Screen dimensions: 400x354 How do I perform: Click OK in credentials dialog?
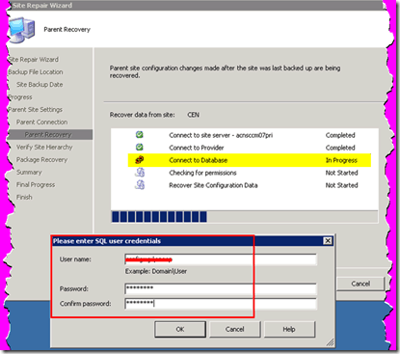[180, 329]
